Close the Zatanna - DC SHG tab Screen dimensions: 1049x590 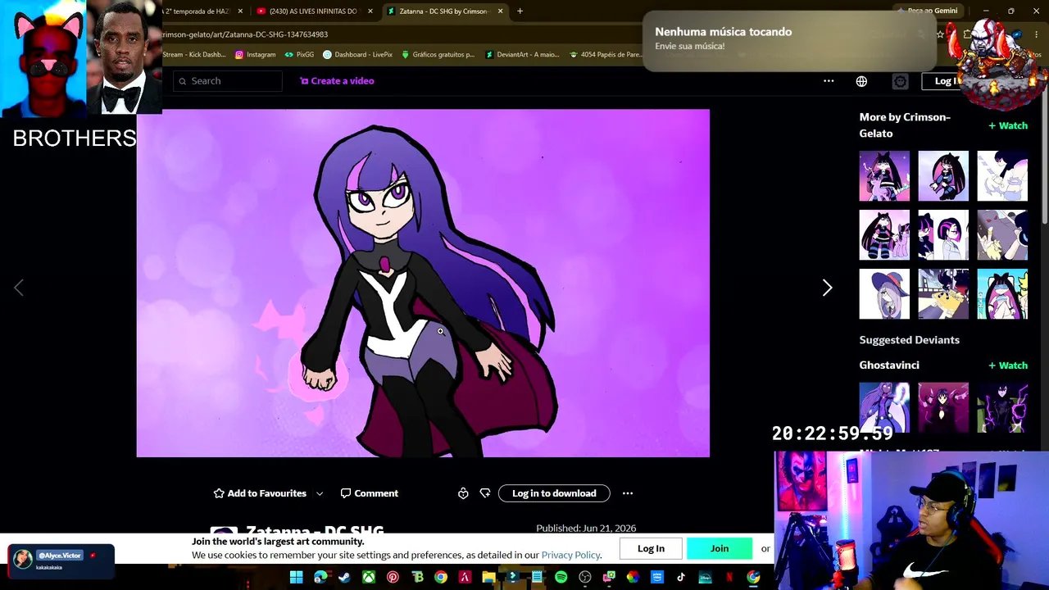click(x=501, y=11)
